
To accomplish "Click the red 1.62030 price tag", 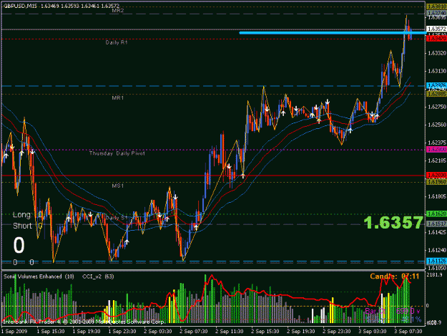I will [436, 175].
